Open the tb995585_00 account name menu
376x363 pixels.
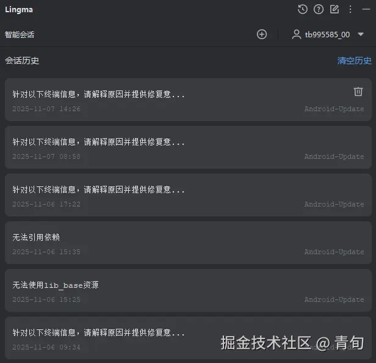pos(327,35)
